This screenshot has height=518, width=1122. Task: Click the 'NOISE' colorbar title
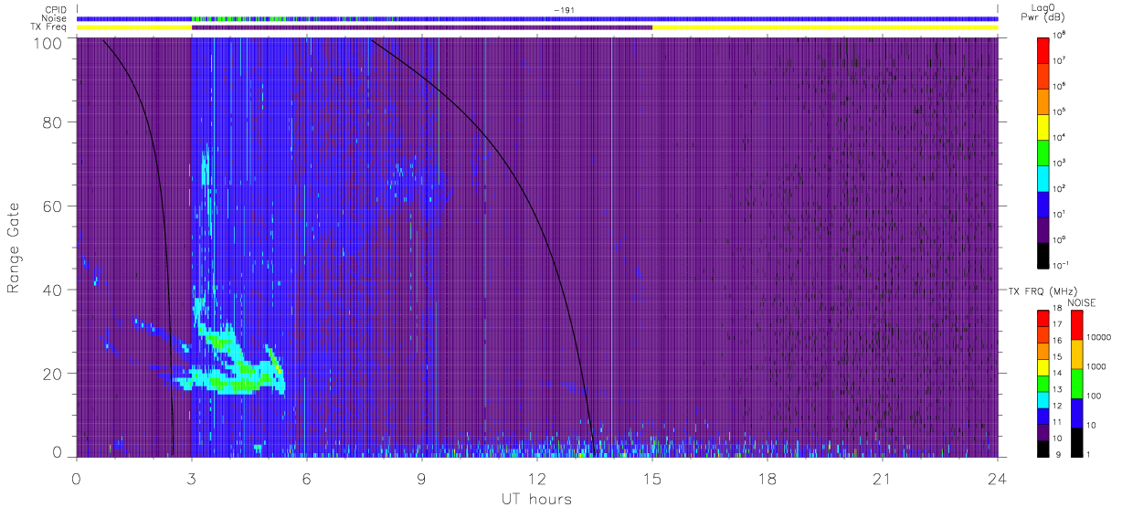point(1081,301)
